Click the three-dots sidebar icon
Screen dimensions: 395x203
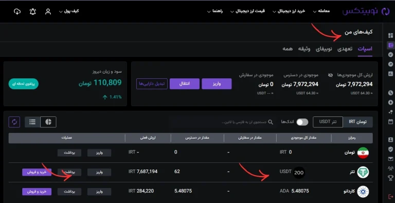click(x=390, y=112)
